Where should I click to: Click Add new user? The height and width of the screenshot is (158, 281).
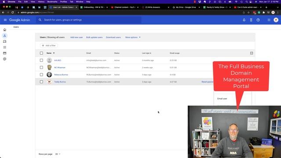coord(76,37)
